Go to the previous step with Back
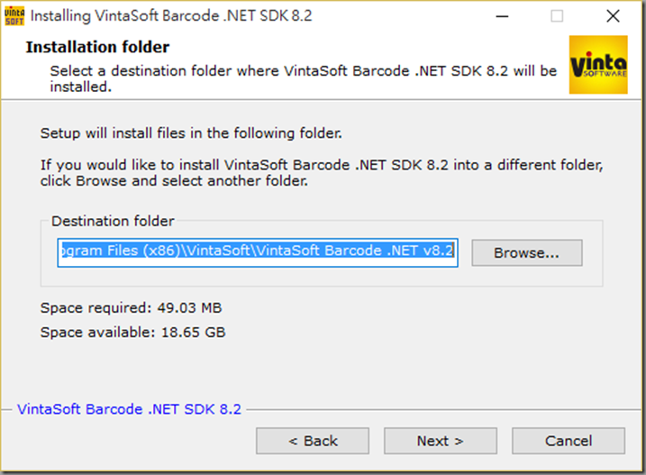Image resolution: width=646 pixels, height=475 pixels. (313, 441)
